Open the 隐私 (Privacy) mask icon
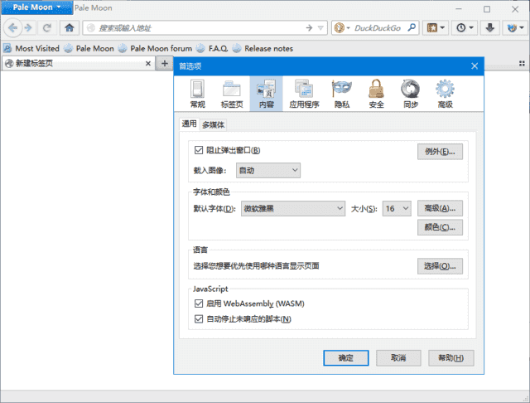530x403 pixels. click(x=340, y=94)
